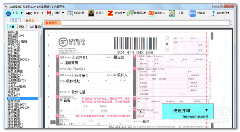Image resolution: width=240 pixels, height=132 pixels.
Task: Expand the 标签 dropdown arrow
Action: pyautogui.click(x=42, y=13)
